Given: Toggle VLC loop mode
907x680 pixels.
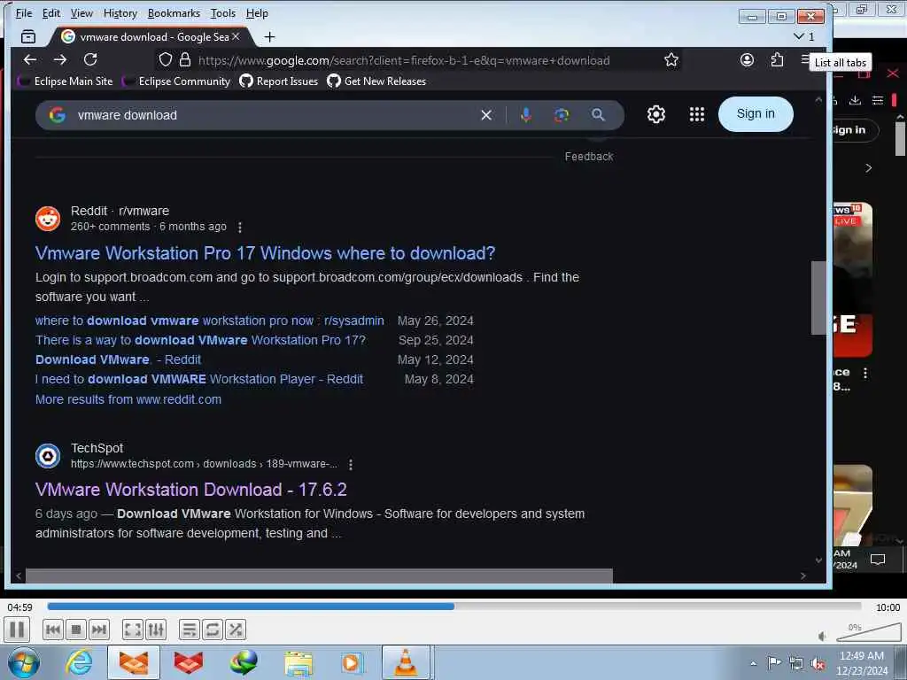Looking at the screenshot, I should (212, 630).
